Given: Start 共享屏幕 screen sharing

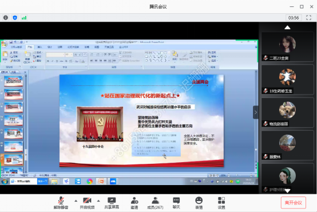Looking at the screenshot, I should 112,203.
